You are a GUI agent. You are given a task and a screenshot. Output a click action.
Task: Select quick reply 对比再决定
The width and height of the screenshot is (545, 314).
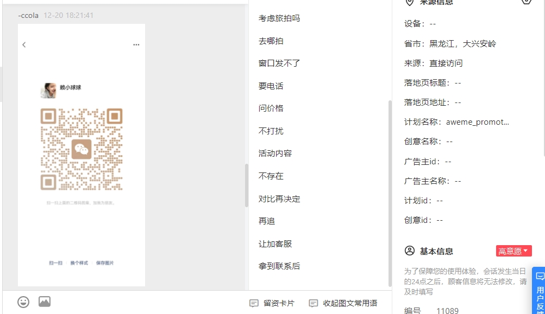[x=279, y=199]
